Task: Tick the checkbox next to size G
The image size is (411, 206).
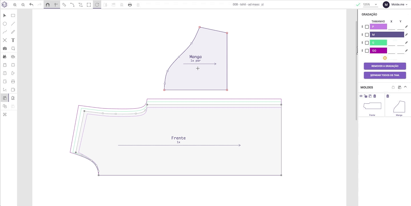Action: point(367,43)
